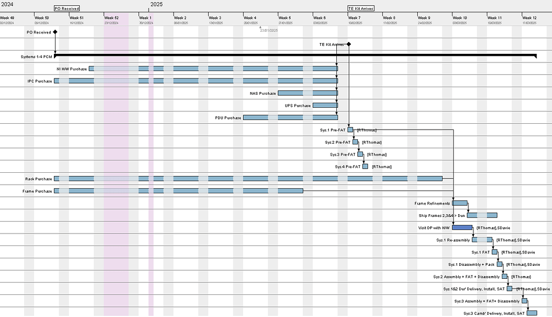Click the TE Kit Arrives milestone diamond
Viewport: 552px width, 317px height.
348,44
